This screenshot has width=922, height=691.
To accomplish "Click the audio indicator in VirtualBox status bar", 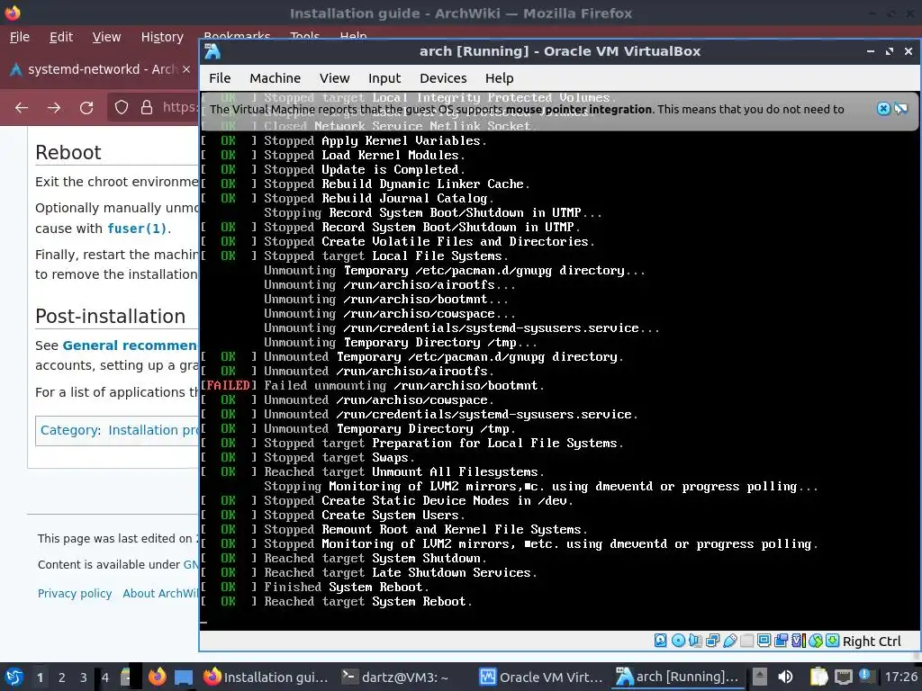I will coord(695,641).
